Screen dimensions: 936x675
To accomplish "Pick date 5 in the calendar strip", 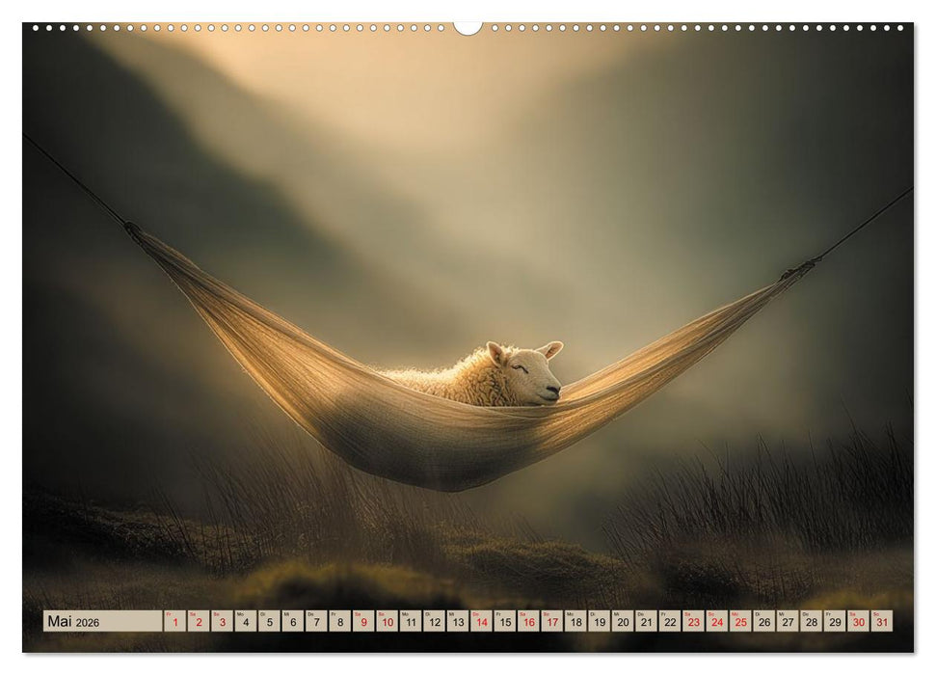I will click(269, 622).
